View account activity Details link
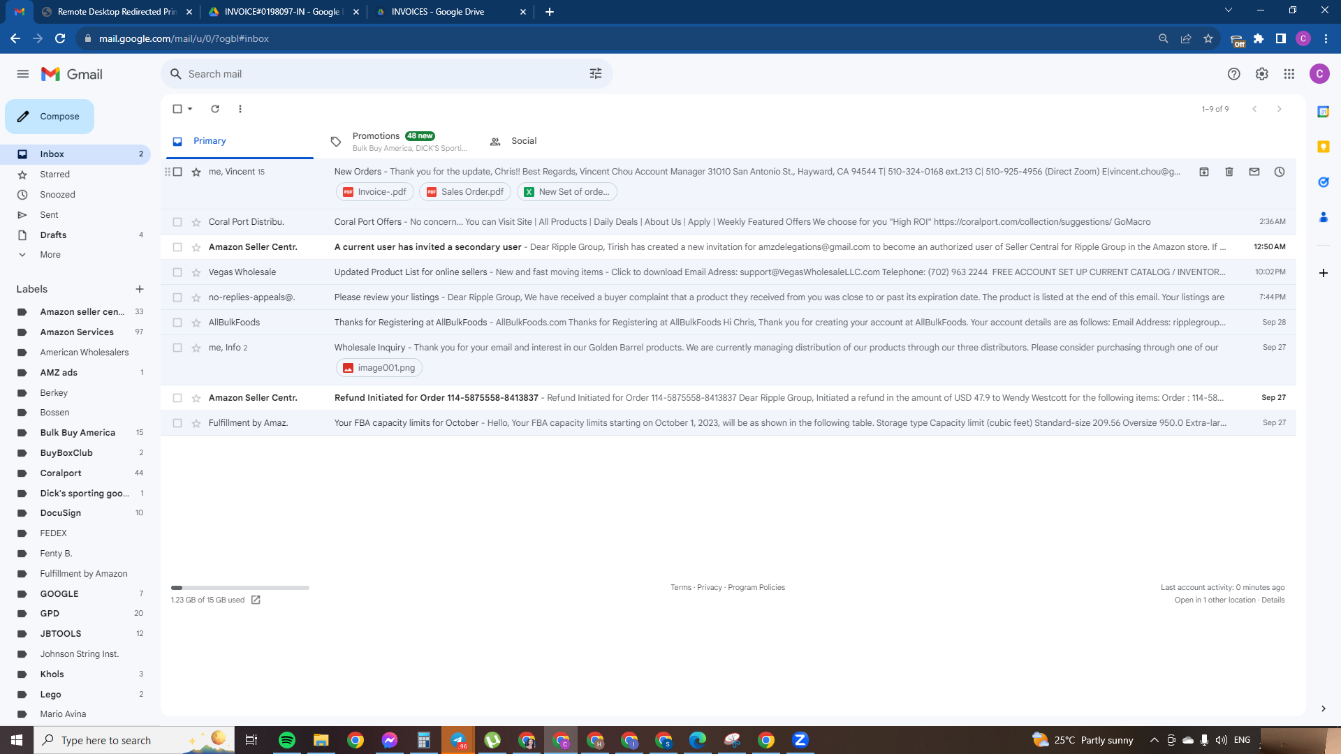Image resolution: width=1341 pixels, height=754 pixels. [1273, 600]
